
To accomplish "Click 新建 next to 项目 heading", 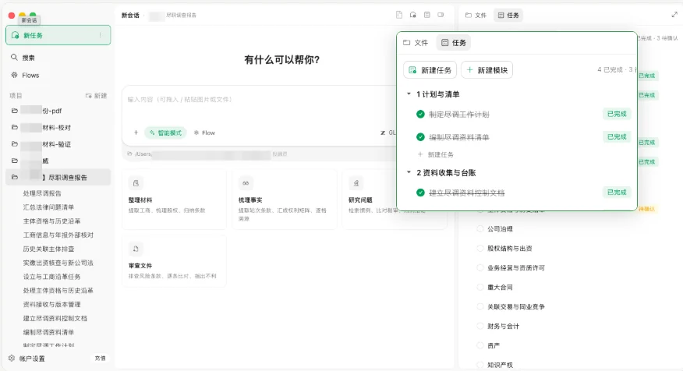I will coord(96,95).
